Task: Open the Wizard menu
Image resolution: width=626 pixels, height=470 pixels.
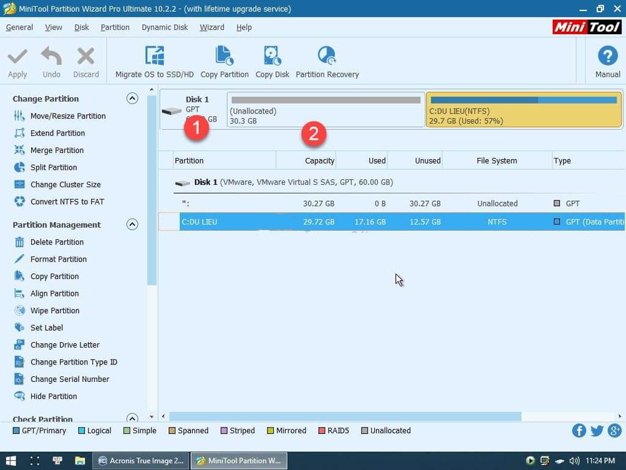Action: (211, 27)
